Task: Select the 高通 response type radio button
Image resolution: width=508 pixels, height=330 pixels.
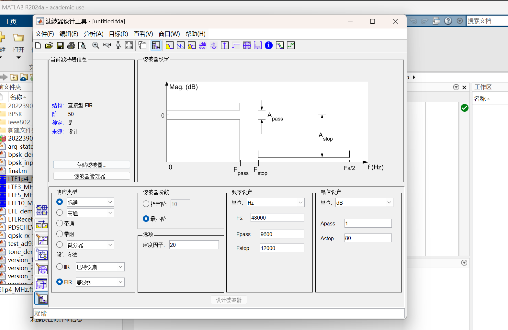Action: (x=60, y=212)
